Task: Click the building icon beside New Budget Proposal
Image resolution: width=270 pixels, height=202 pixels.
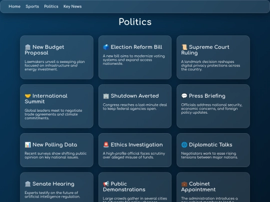Action: (x=27, y=47)
